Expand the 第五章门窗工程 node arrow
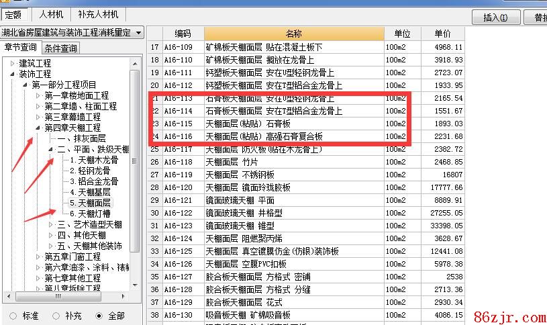 tap(38, 257)
